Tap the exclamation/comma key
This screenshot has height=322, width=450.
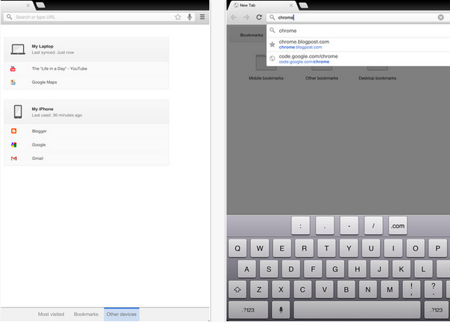tap(411, 289)
